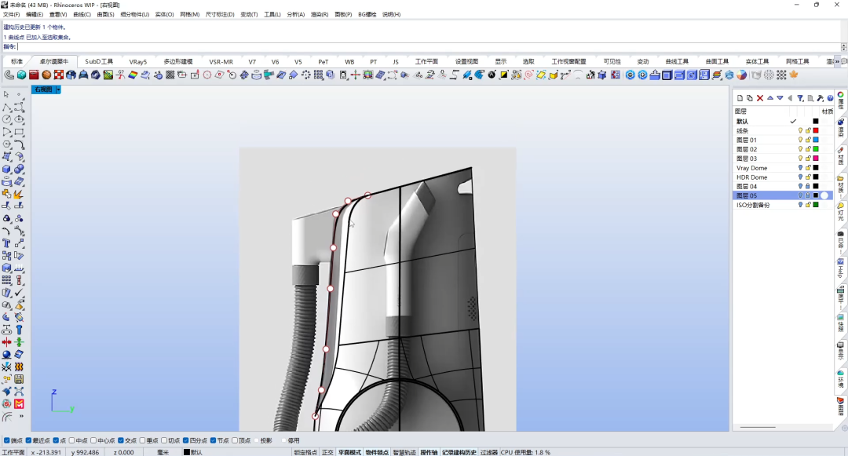This screenshot has height=456, width=848.
Task: Click the 指令 command input field
Action: click(429, 47)
